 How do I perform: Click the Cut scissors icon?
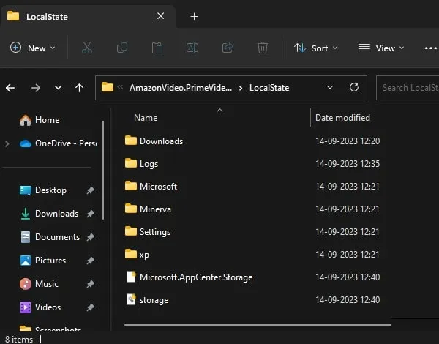coord(87,48)
